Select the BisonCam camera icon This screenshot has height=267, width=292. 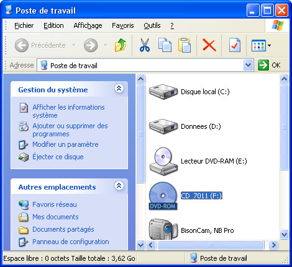point(163,229)
